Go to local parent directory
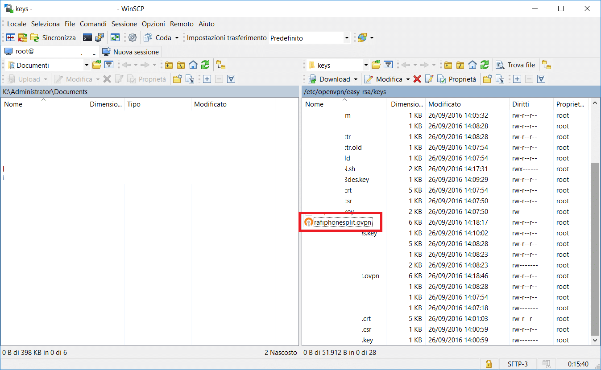 169,65
